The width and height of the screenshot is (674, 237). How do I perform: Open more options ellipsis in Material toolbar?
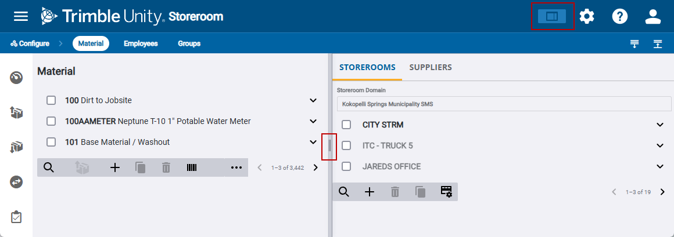point(236,167)
